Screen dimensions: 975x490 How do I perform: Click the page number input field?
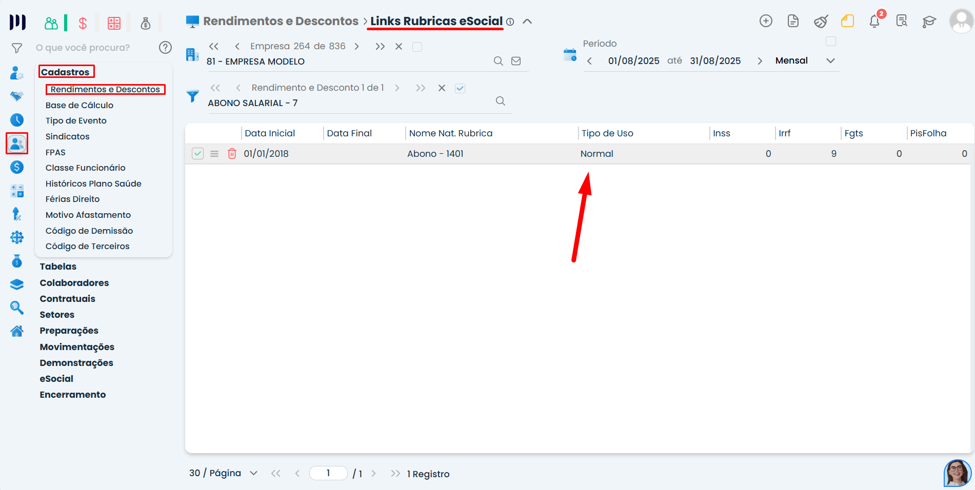click(x=328, y=473)
